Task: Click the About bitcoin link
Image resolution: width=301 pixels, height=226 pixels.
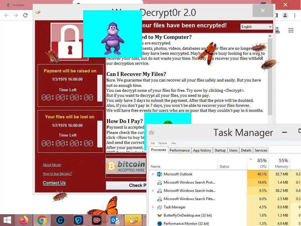Action: pos(52,165)
